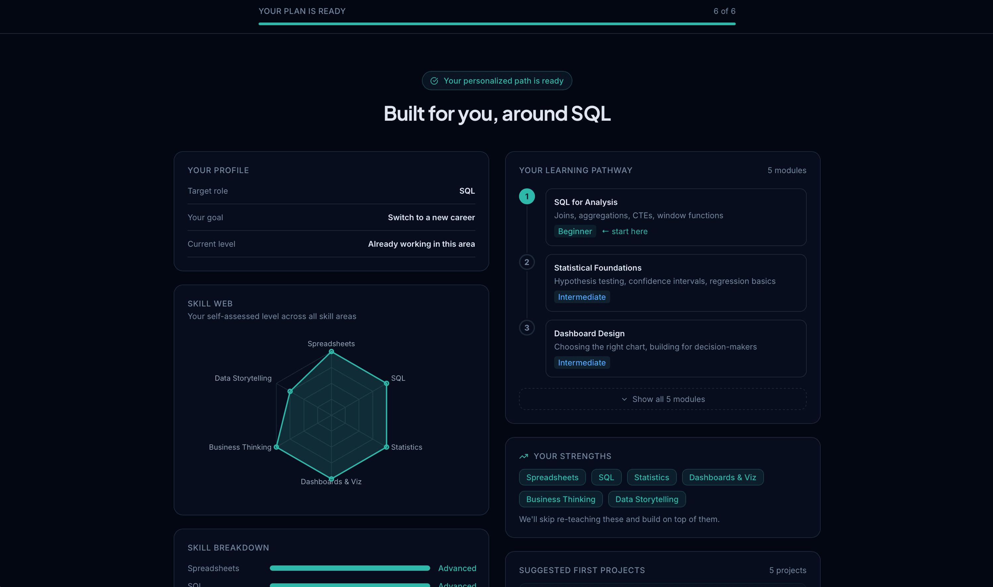Click the 6 of 6 step counter
Screen dimensions: 993x587
coord(724,11)
